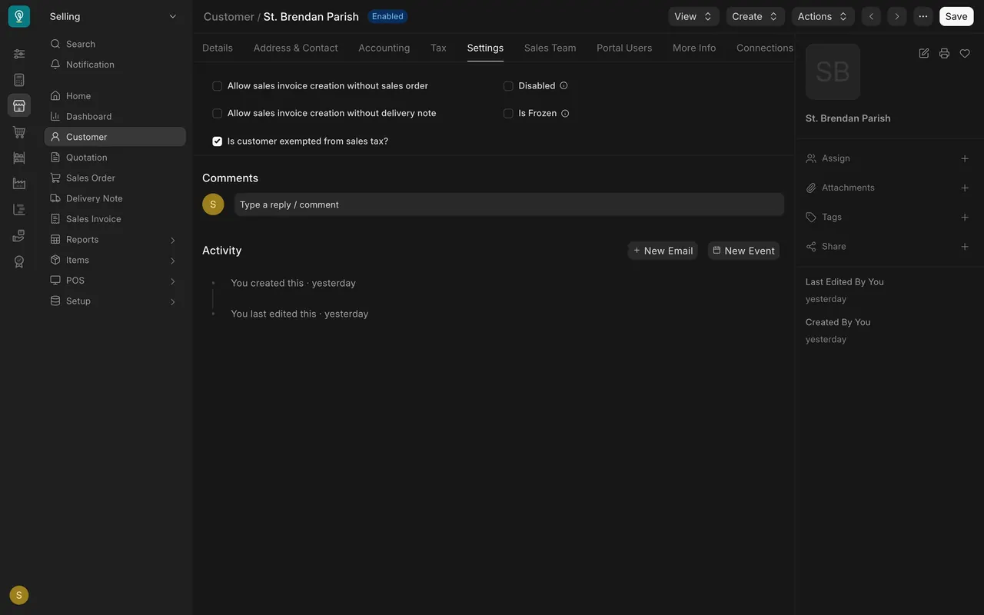Click the plus icon next to Assign

click(965, 158)
